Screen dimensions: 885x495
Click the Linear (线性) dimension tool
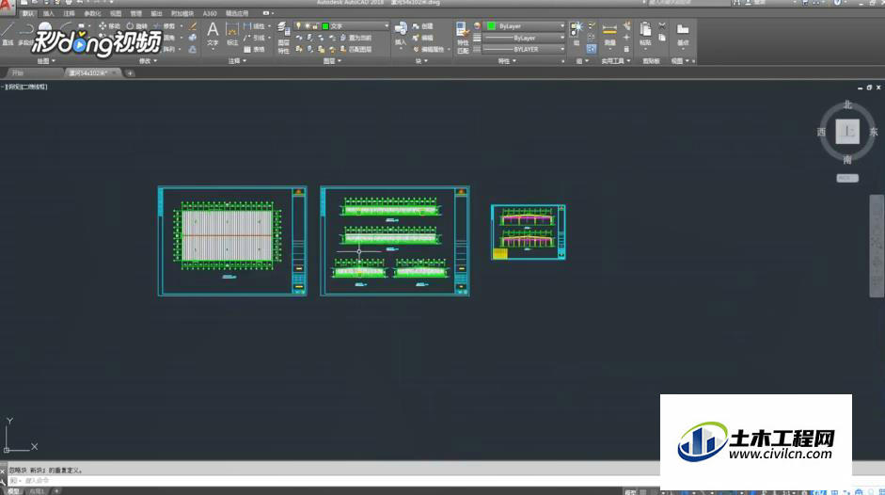tap(254, 26)
